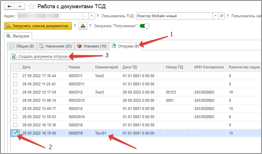
Task: Click the date 28.09.2022 15:49:17
Action: pos(39,109)
